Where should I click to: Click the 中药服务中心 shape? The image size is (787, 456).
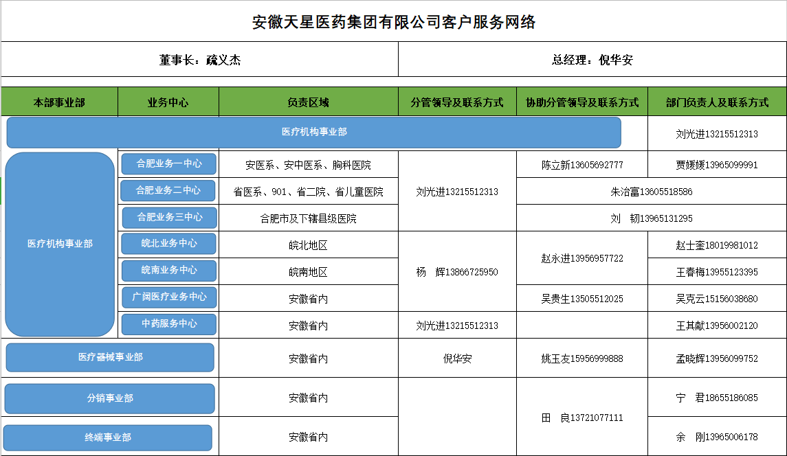click(169, 324)
